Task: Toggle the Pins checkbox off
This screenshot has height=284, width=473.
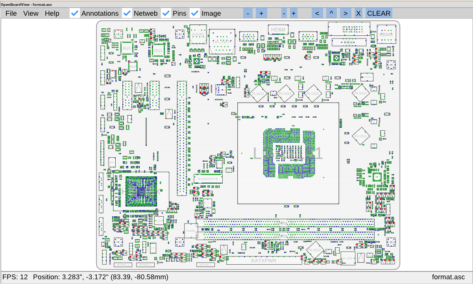Action: [166, 13]
